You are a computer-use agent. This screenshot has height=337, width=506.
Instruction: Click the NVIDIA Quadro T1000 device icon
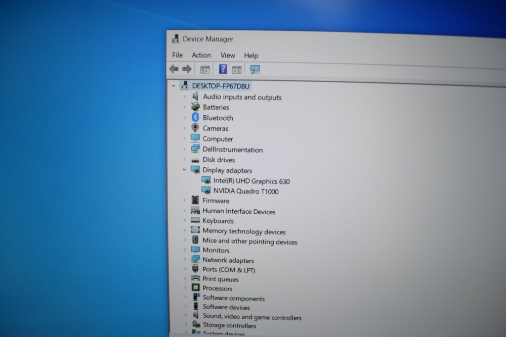click(x=206, y=190)
